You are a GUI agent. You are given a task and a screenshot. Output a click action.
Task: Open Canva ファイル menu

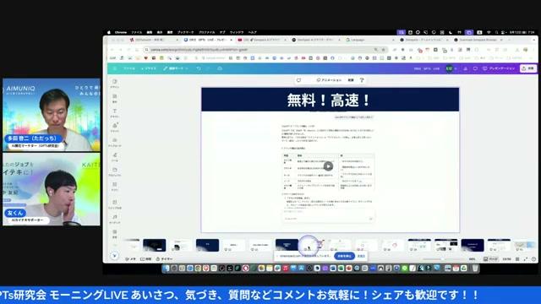point(129,68)
